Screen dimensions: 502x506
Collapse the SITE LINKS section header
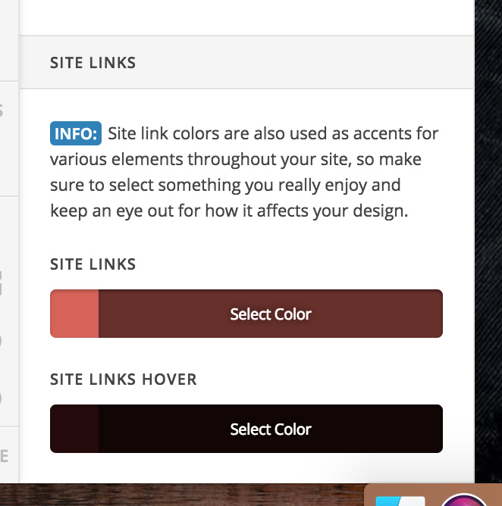point(246,62)
